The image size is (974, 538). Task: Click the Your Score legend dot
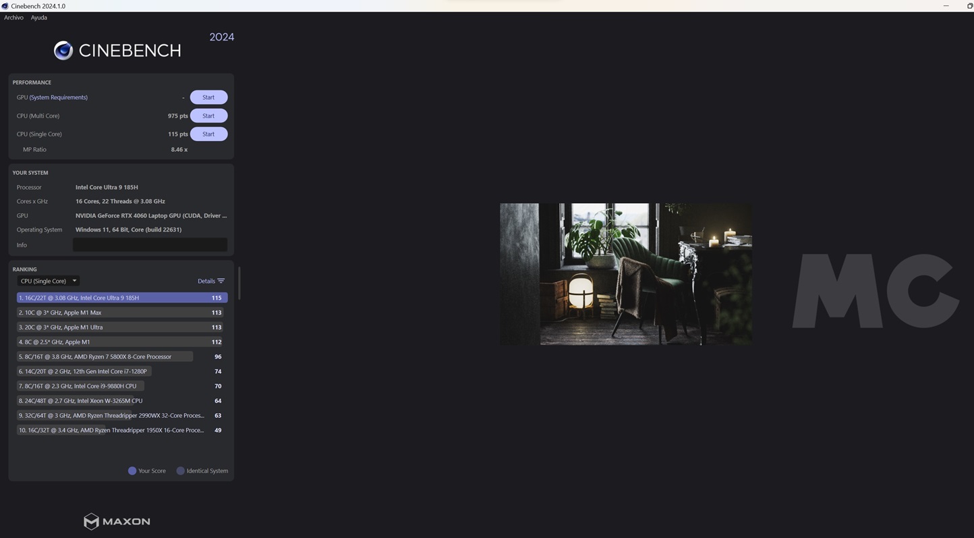(x=132, y=470)
